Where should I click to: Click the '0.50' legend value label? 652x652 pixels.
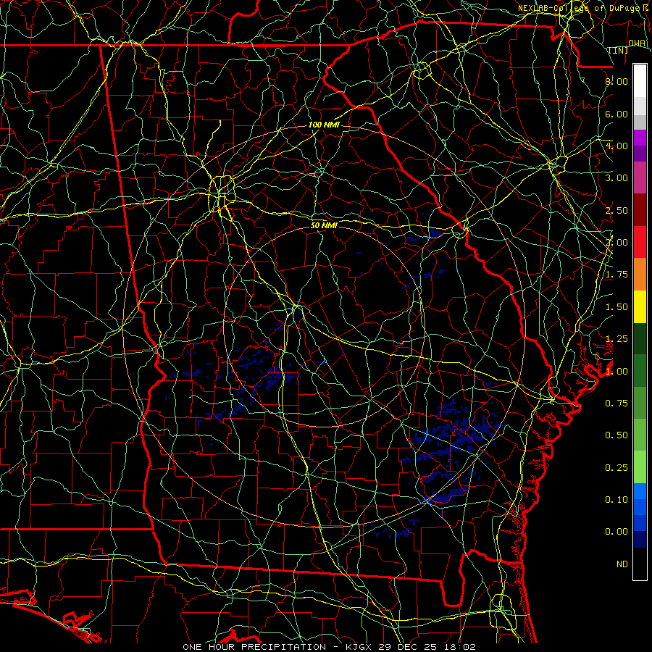coord(617,435)
